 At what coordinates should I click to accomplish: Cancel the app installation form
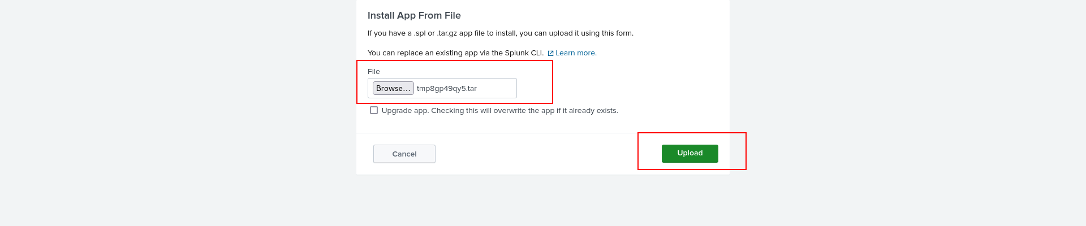(x=404, y=154)
